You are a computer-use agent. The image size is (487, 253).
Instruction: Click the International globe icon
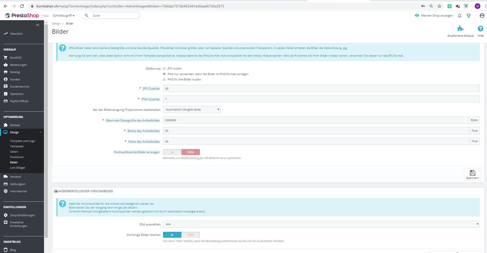point(6,191)
